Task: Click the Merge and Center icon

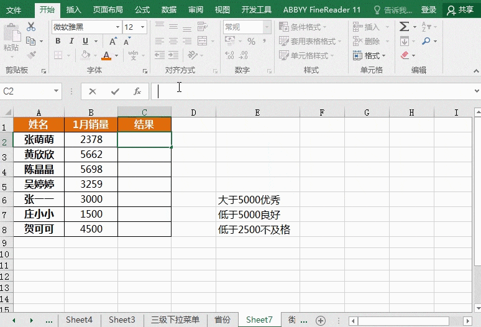Action: click(x=202, y=41)
